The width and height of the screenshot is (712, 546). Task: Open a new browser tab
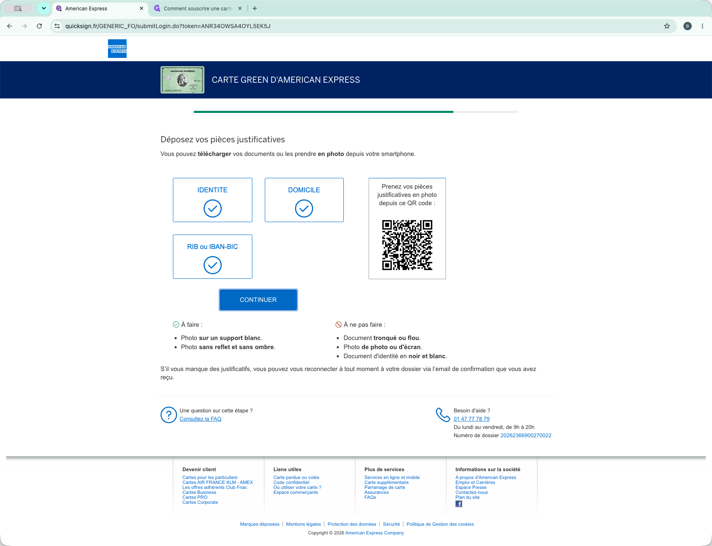tap(255, 8)
